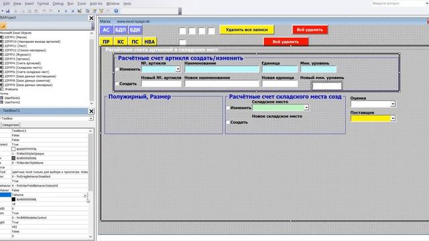The image size is (429, 241).
Task: Click the Toggle Folders icon in project panel
Action: click(3, 25)
